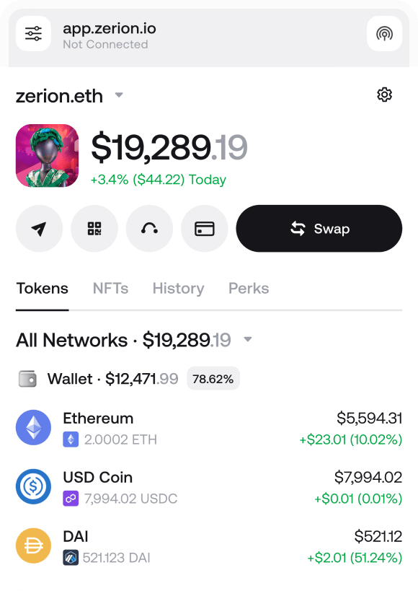This screenshot has width=418, height=591.
Task: Select the Ethereum token icon
Action: click(33, 427)
